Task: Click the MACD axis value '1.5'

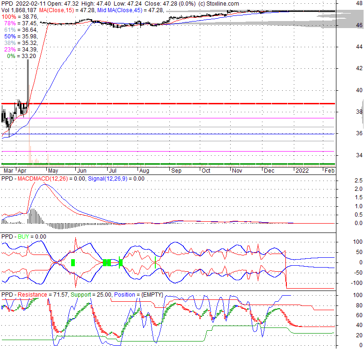Action: (358, 197)
